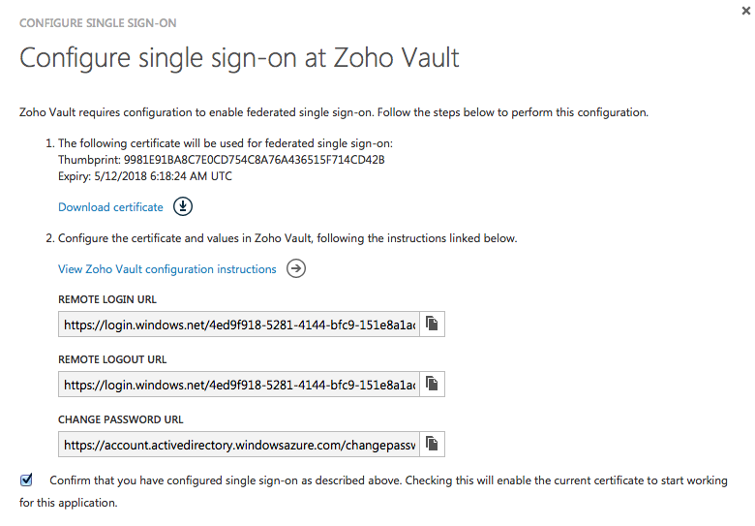
Task: Close the single sign-on dialog
Action: [745, 11]
